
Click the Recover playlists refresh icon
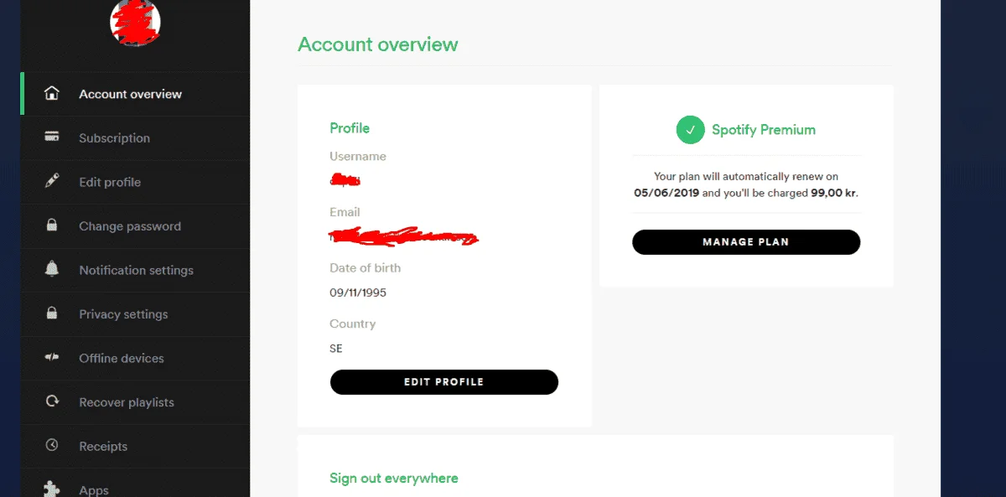point(52,401)
